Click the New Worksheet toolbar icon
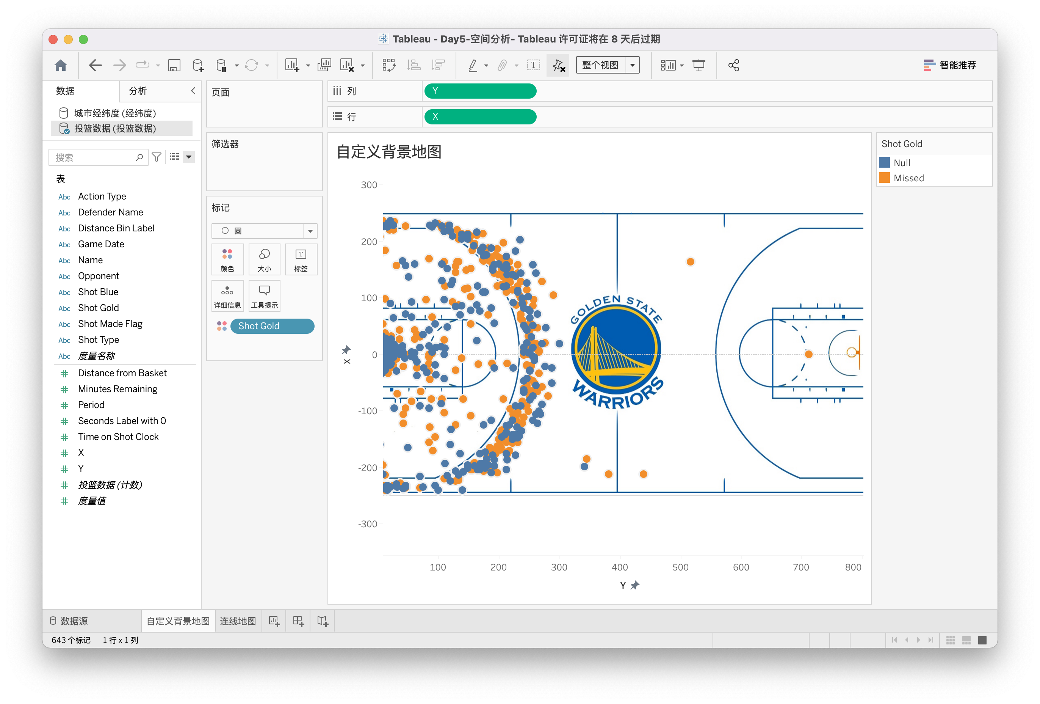1040x704 pixels. (x=292, y=65)
